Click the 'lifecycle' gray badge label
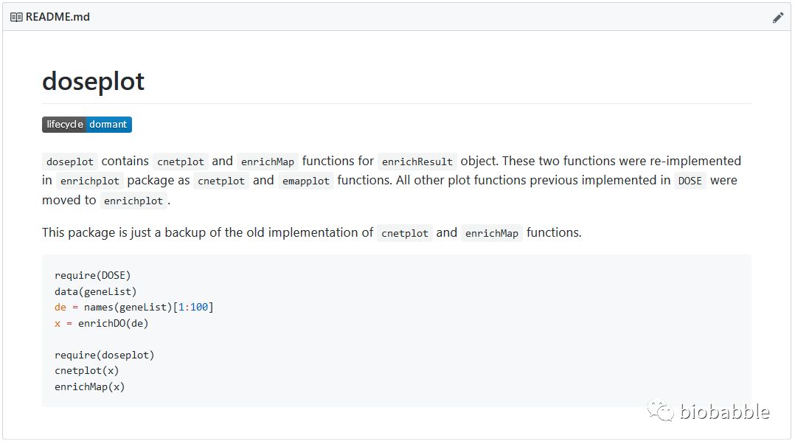 65,125
